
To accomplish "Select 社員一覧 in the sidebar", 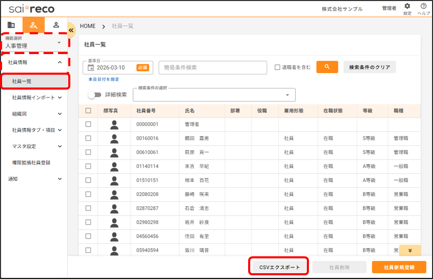I will pyautogui.click(x=35, y=81).
